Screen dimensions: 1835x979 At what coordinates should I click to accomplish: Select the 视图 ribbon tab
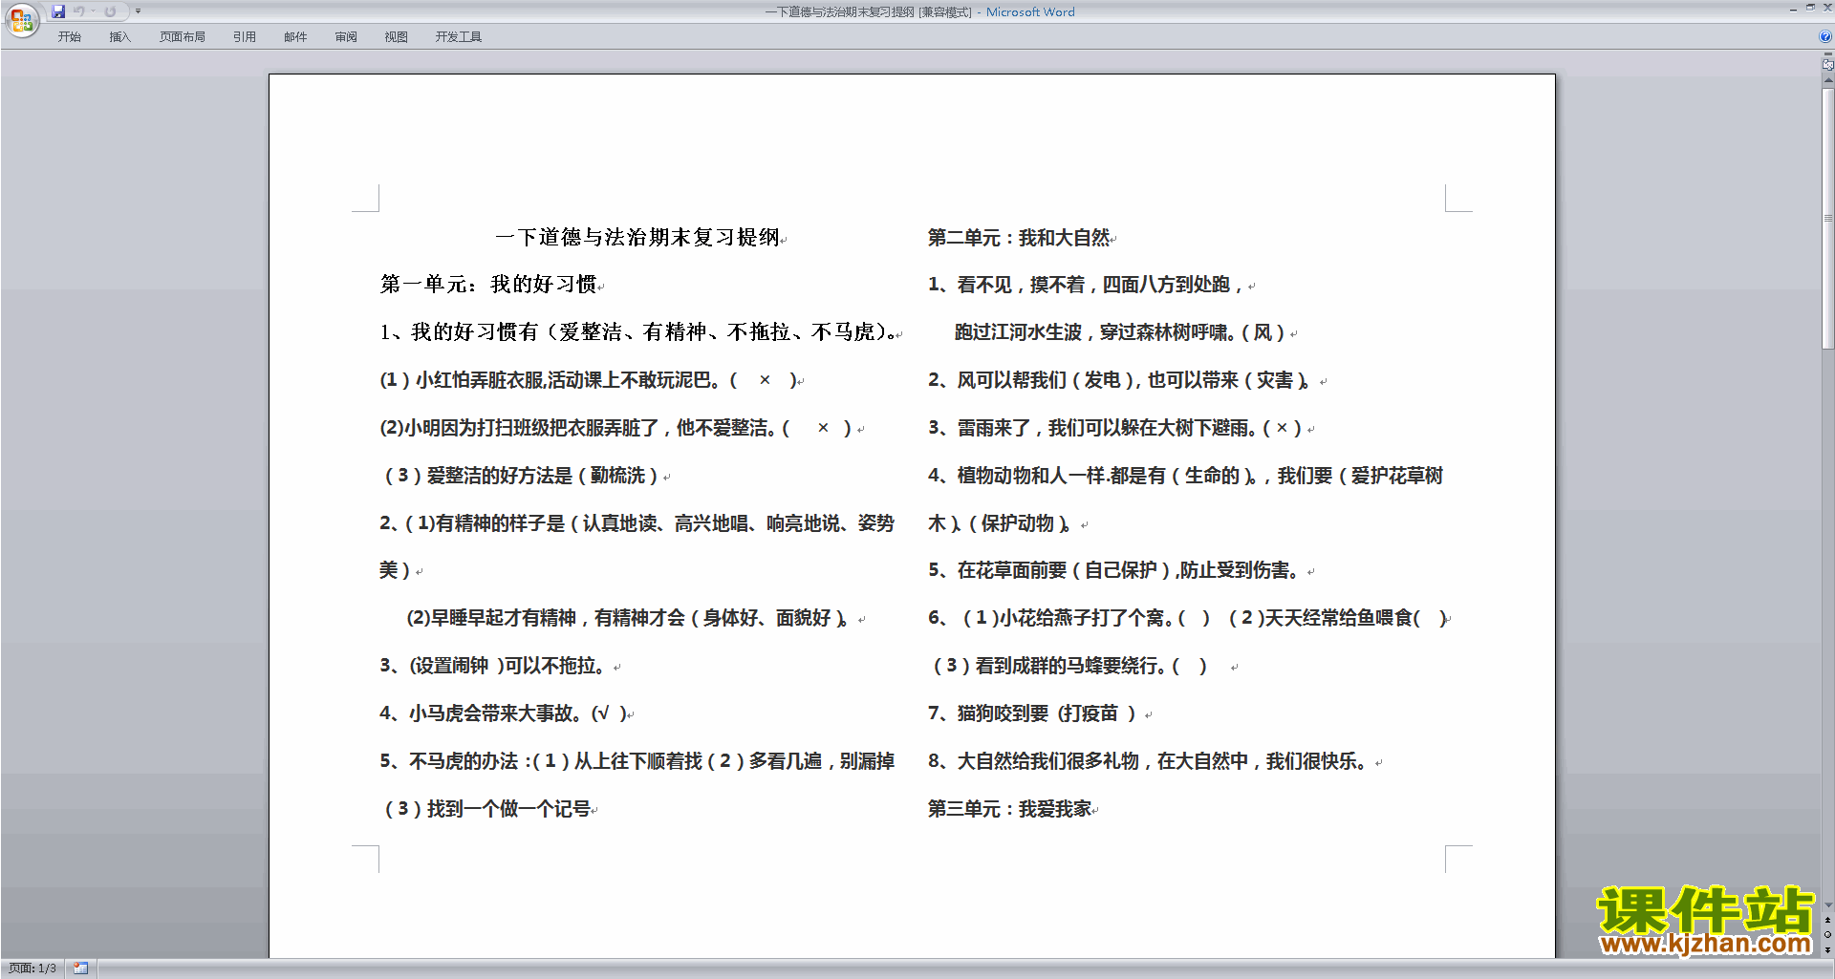[x=397, y=36]
